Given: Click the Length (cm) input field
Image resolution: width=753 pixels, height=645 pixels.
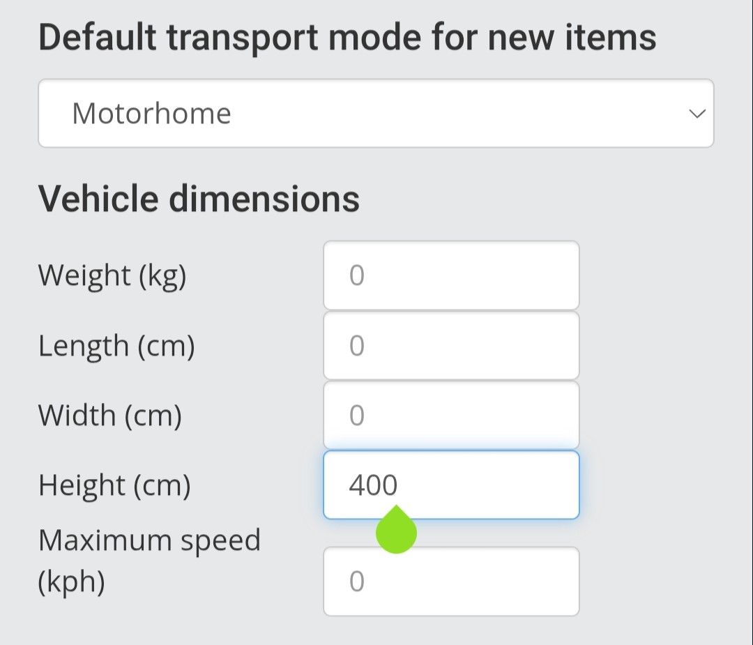Looking at the screenshot, I should pyautogui.click(x=450, y=346).
